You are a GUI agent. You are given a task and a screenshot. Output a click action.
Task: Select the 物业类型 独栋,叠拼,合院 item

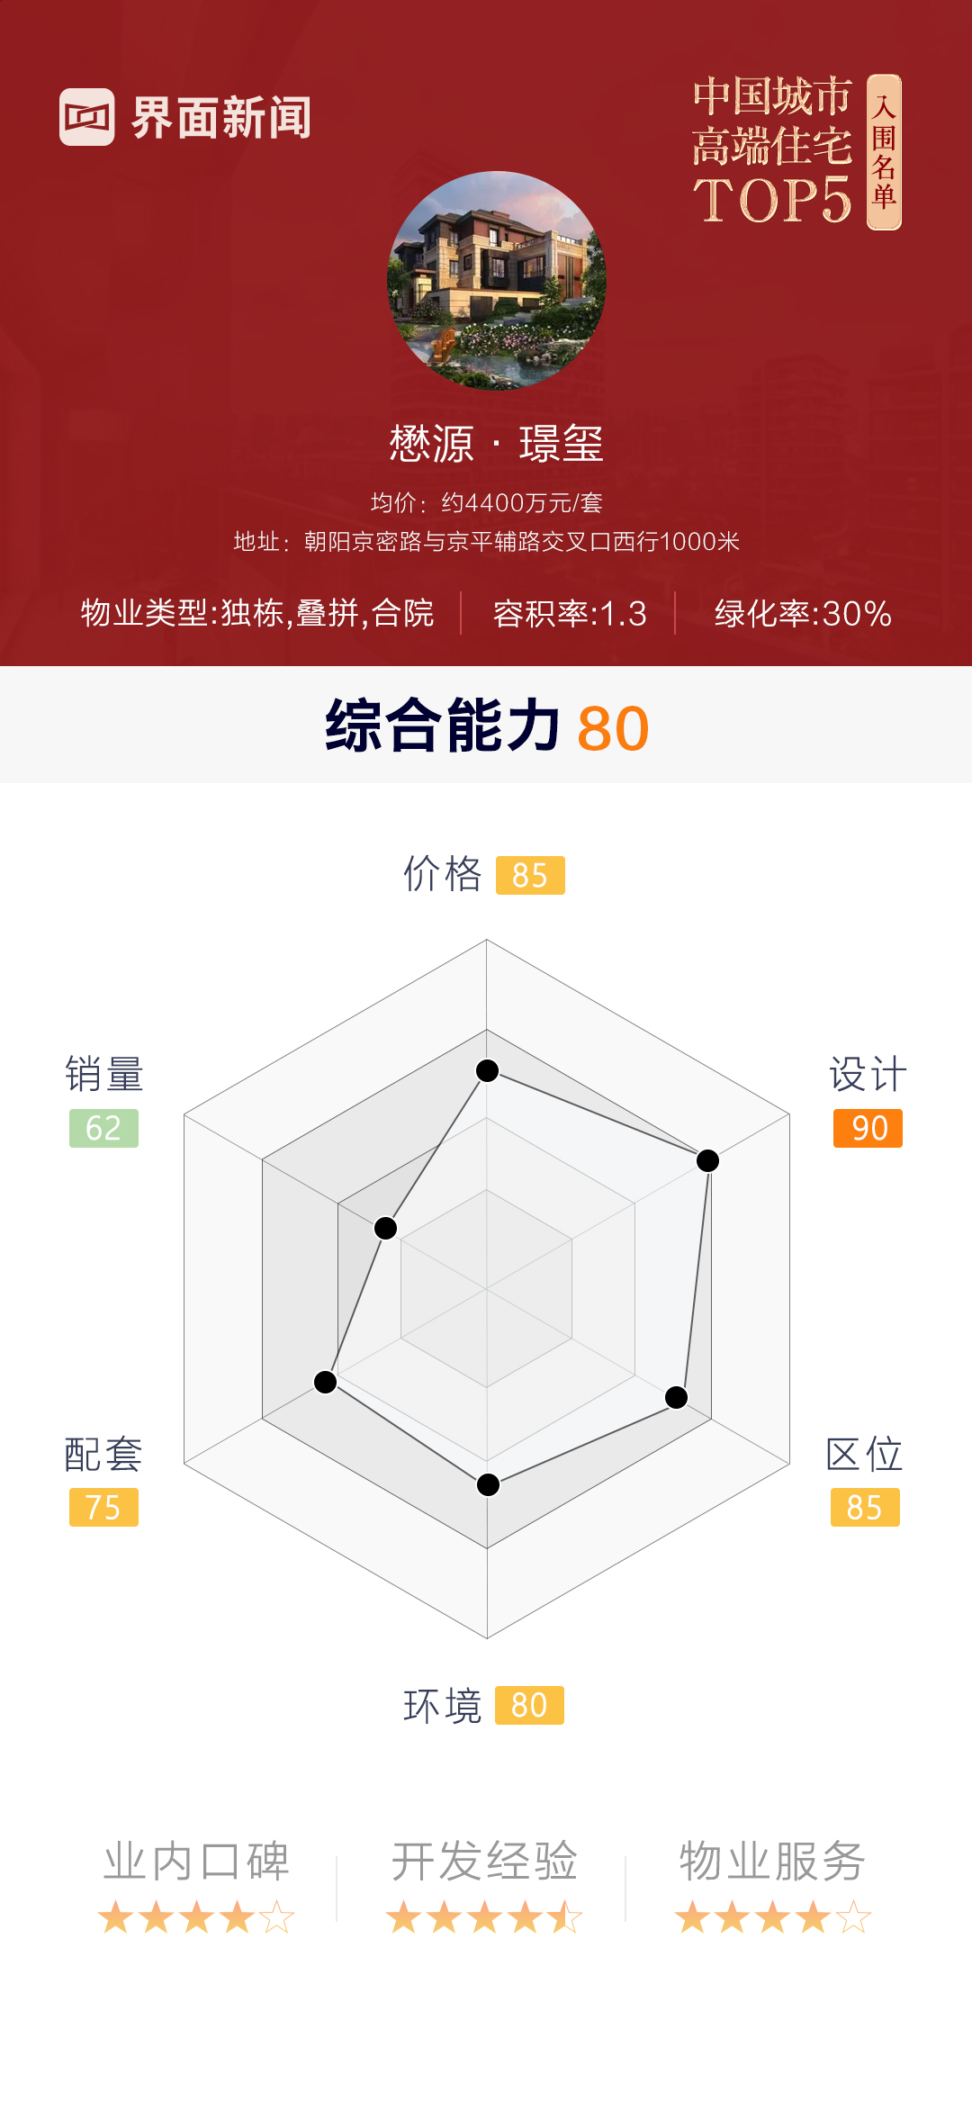tap(257, 613)
